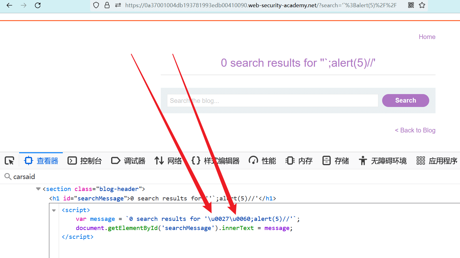
Task: Click the var message code line
Action: (188, 219)
